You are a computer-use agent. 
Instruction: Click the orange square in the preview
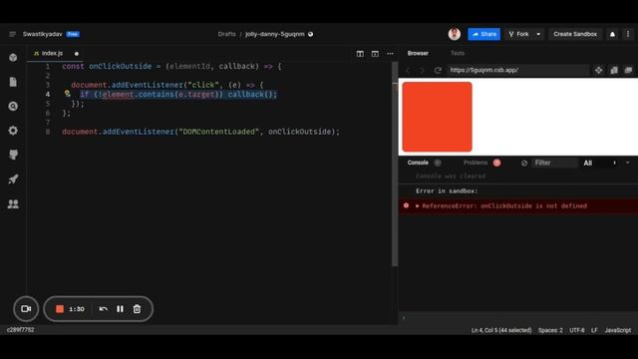pos(437,117)
